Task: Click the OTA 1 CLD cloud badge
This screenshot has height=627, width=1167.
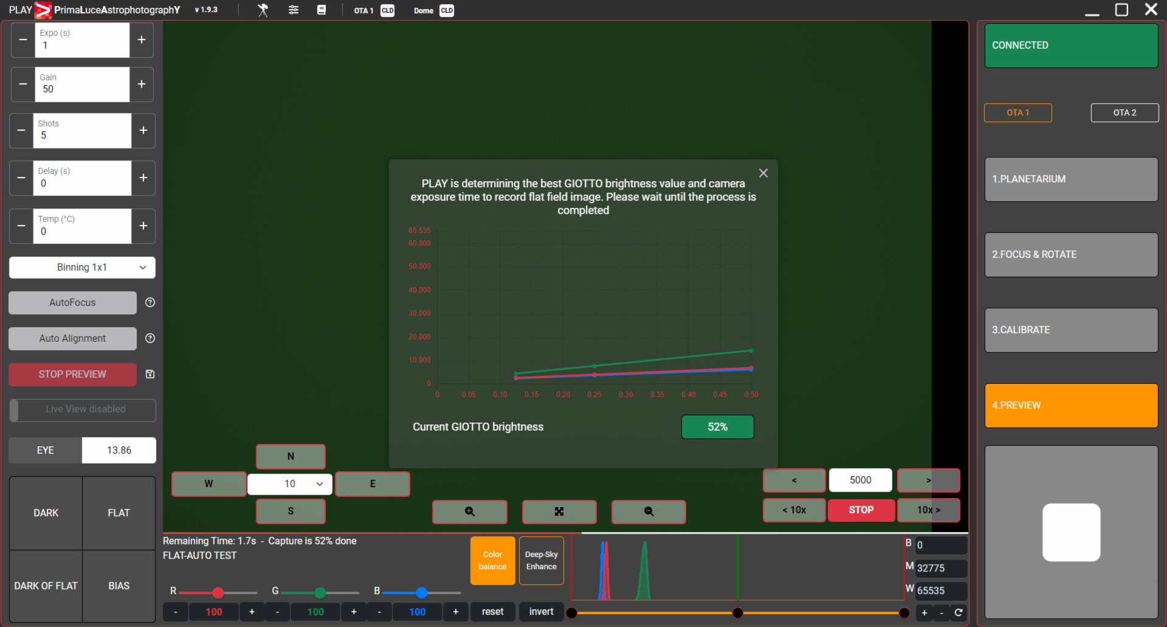Action: point(387,10)
